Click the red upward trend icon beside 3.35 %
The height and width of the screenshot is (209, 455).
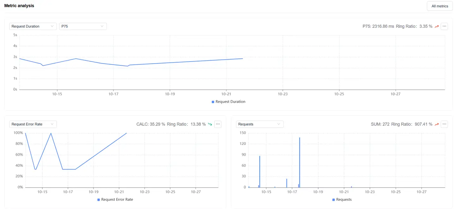437,27
